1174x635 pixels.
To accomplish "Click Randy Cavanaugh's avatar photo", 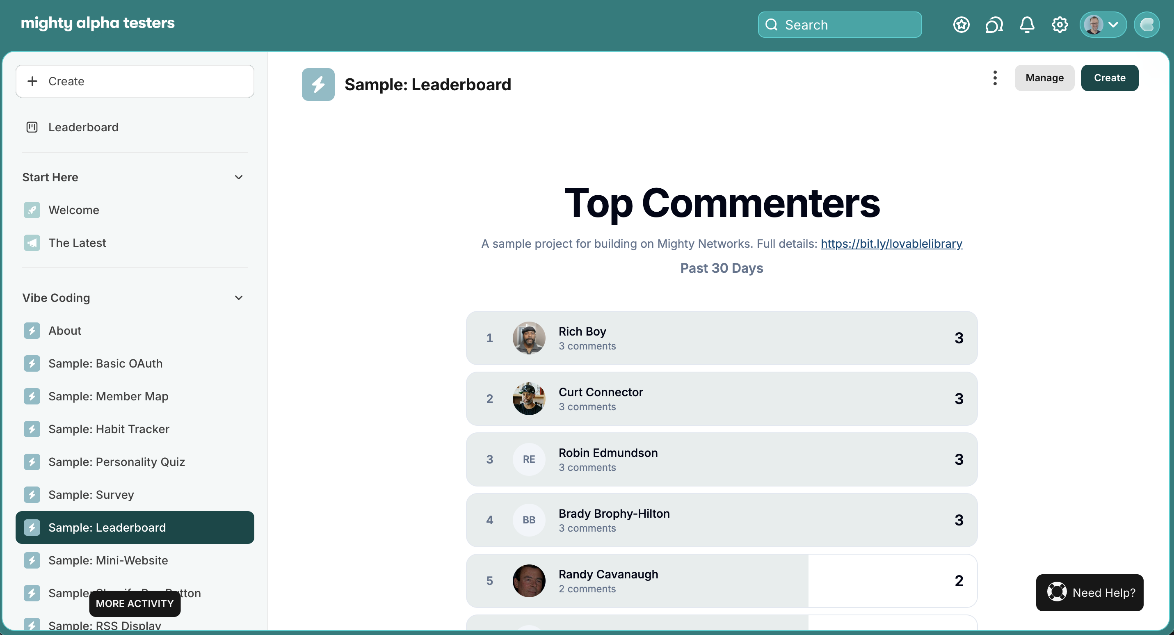I will (529, 581).
